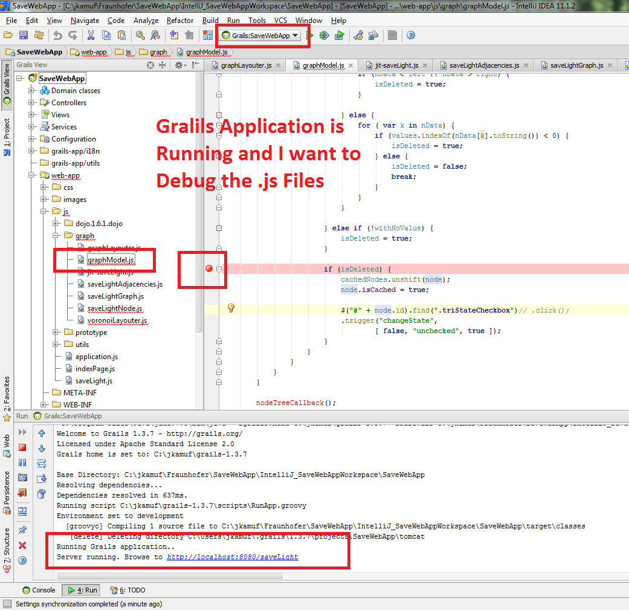
Task: Close the graphModel.js editor tab
Action: coord(350,65)
